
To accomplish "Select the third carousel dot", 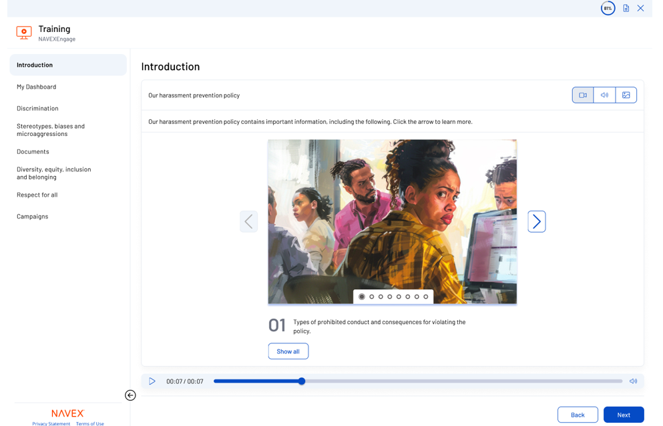I will tap(381, 297).
